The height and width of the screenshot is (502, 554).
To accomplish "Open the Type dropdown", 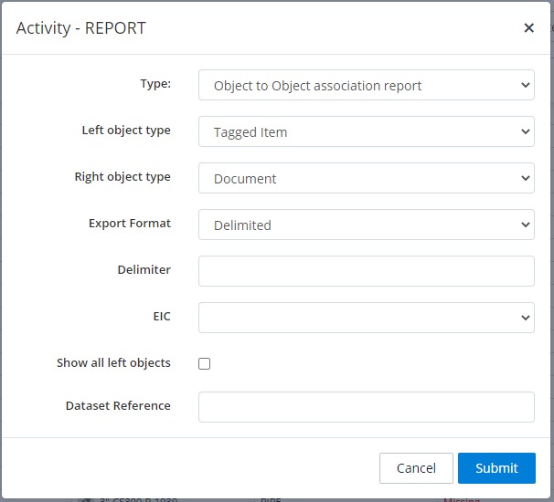I will 367,85.
